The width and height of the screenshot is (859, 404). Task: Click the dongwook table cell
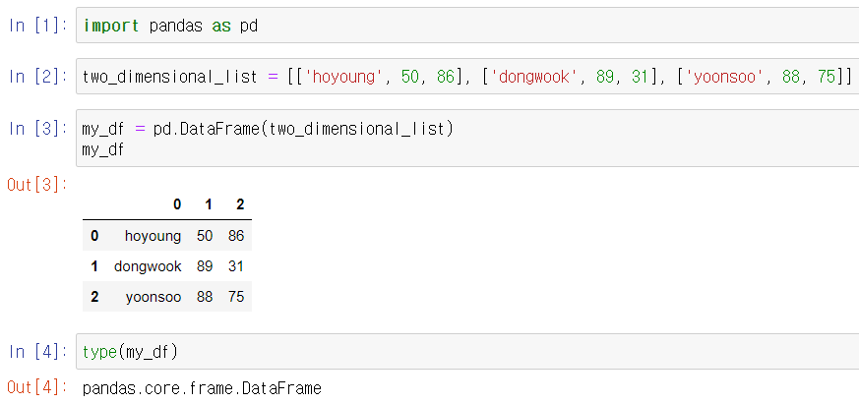[x=148, y=266]
